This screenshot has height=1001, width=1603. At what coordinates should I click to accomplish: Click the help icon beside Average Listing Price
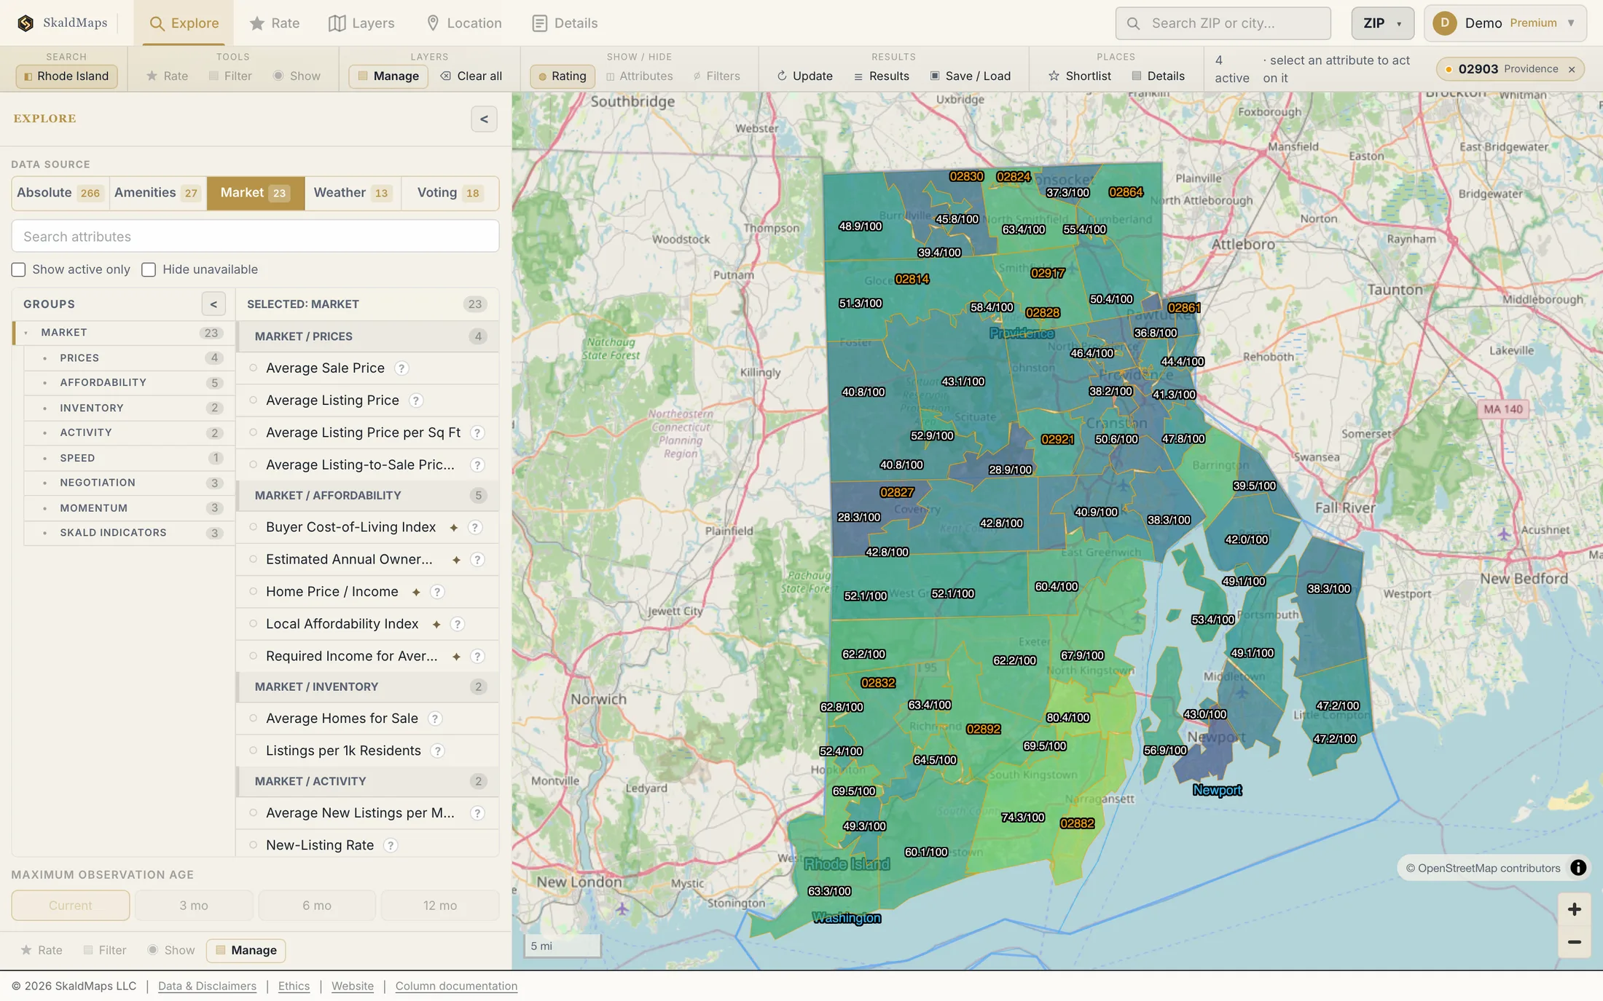tap(415, 400)
